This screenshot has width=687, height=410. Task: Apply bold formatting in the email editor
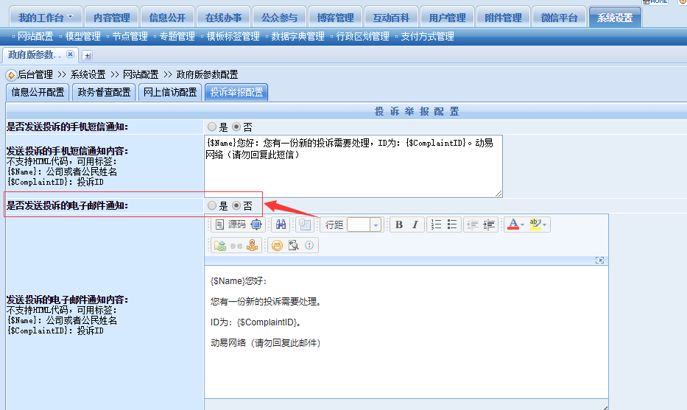tap(398, 225)
